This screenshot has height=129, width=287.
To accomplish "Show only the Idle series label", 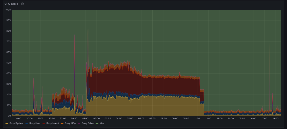I will [101, 123].
